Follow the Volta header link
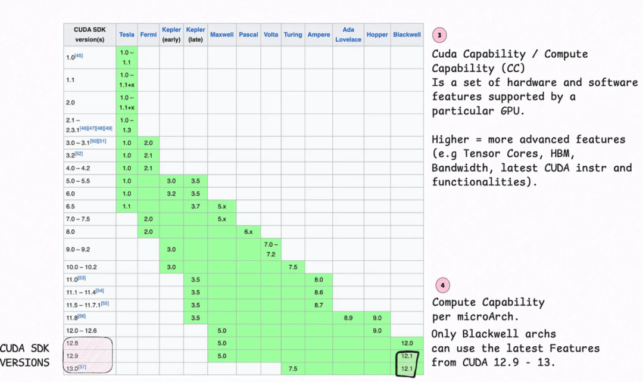The height and width of the screenshot is (382, 643). coord(271,35)
